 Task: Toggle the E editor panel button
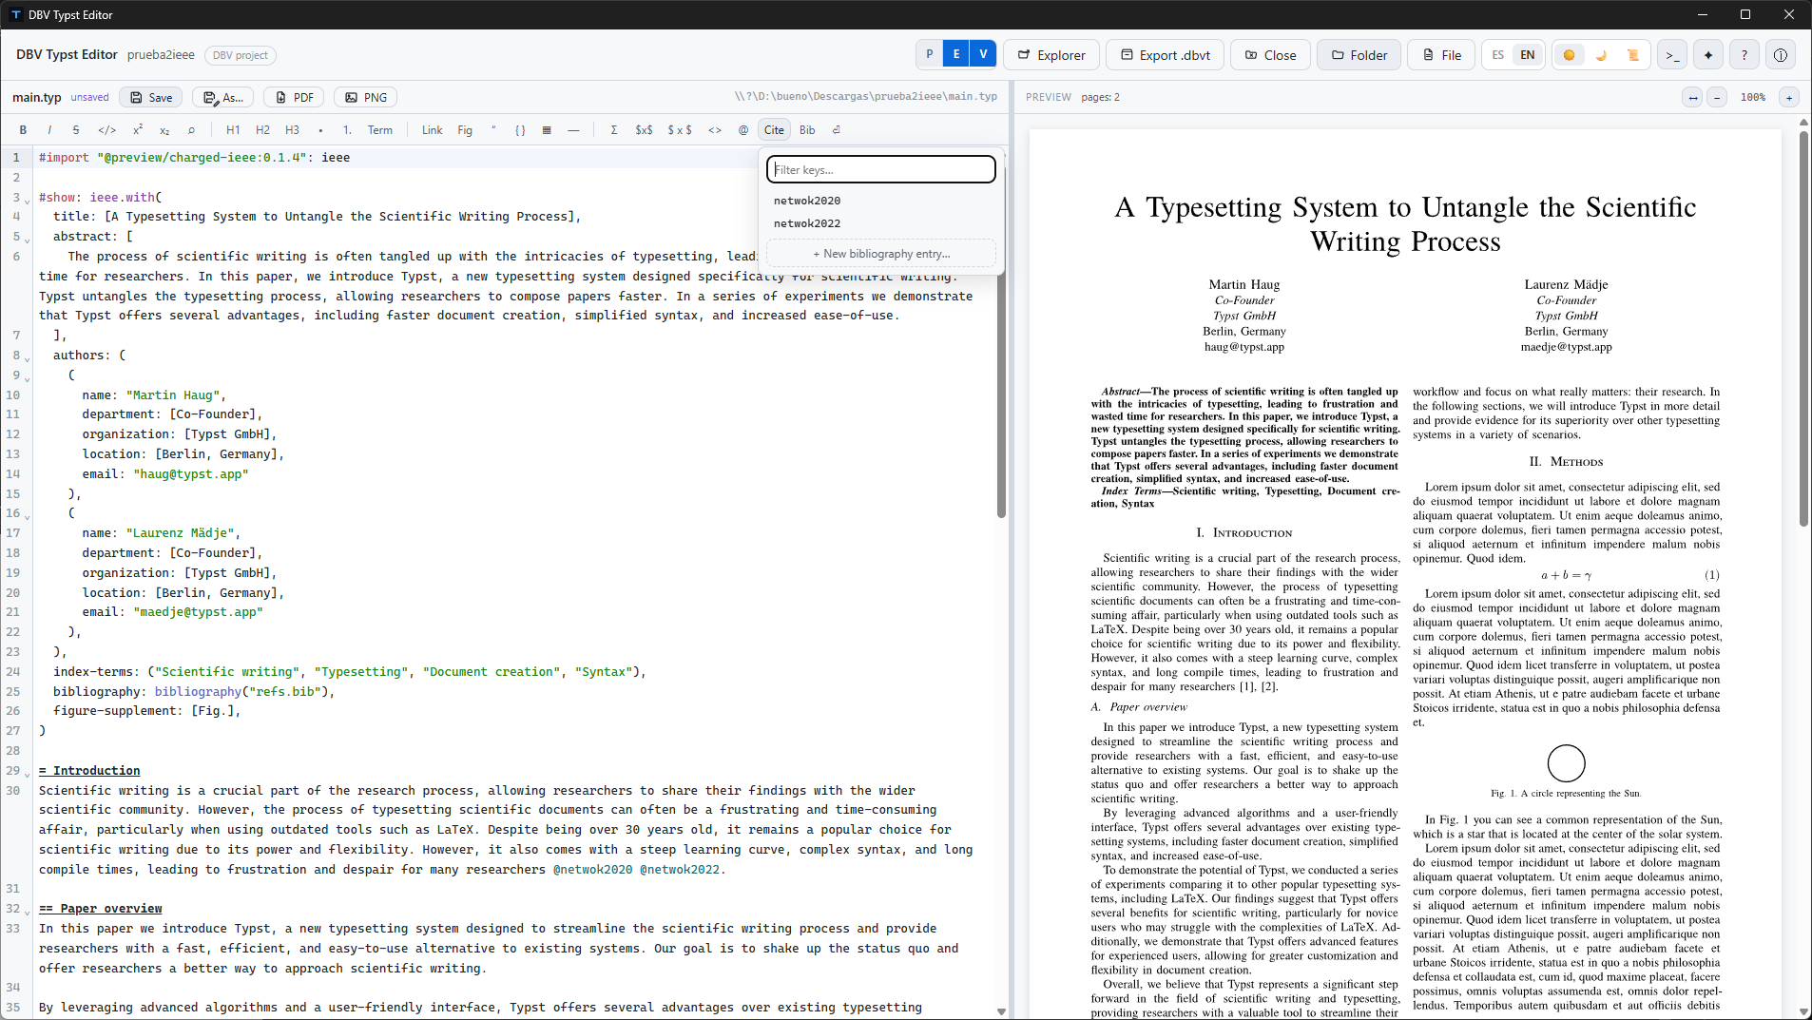point(956,54)
